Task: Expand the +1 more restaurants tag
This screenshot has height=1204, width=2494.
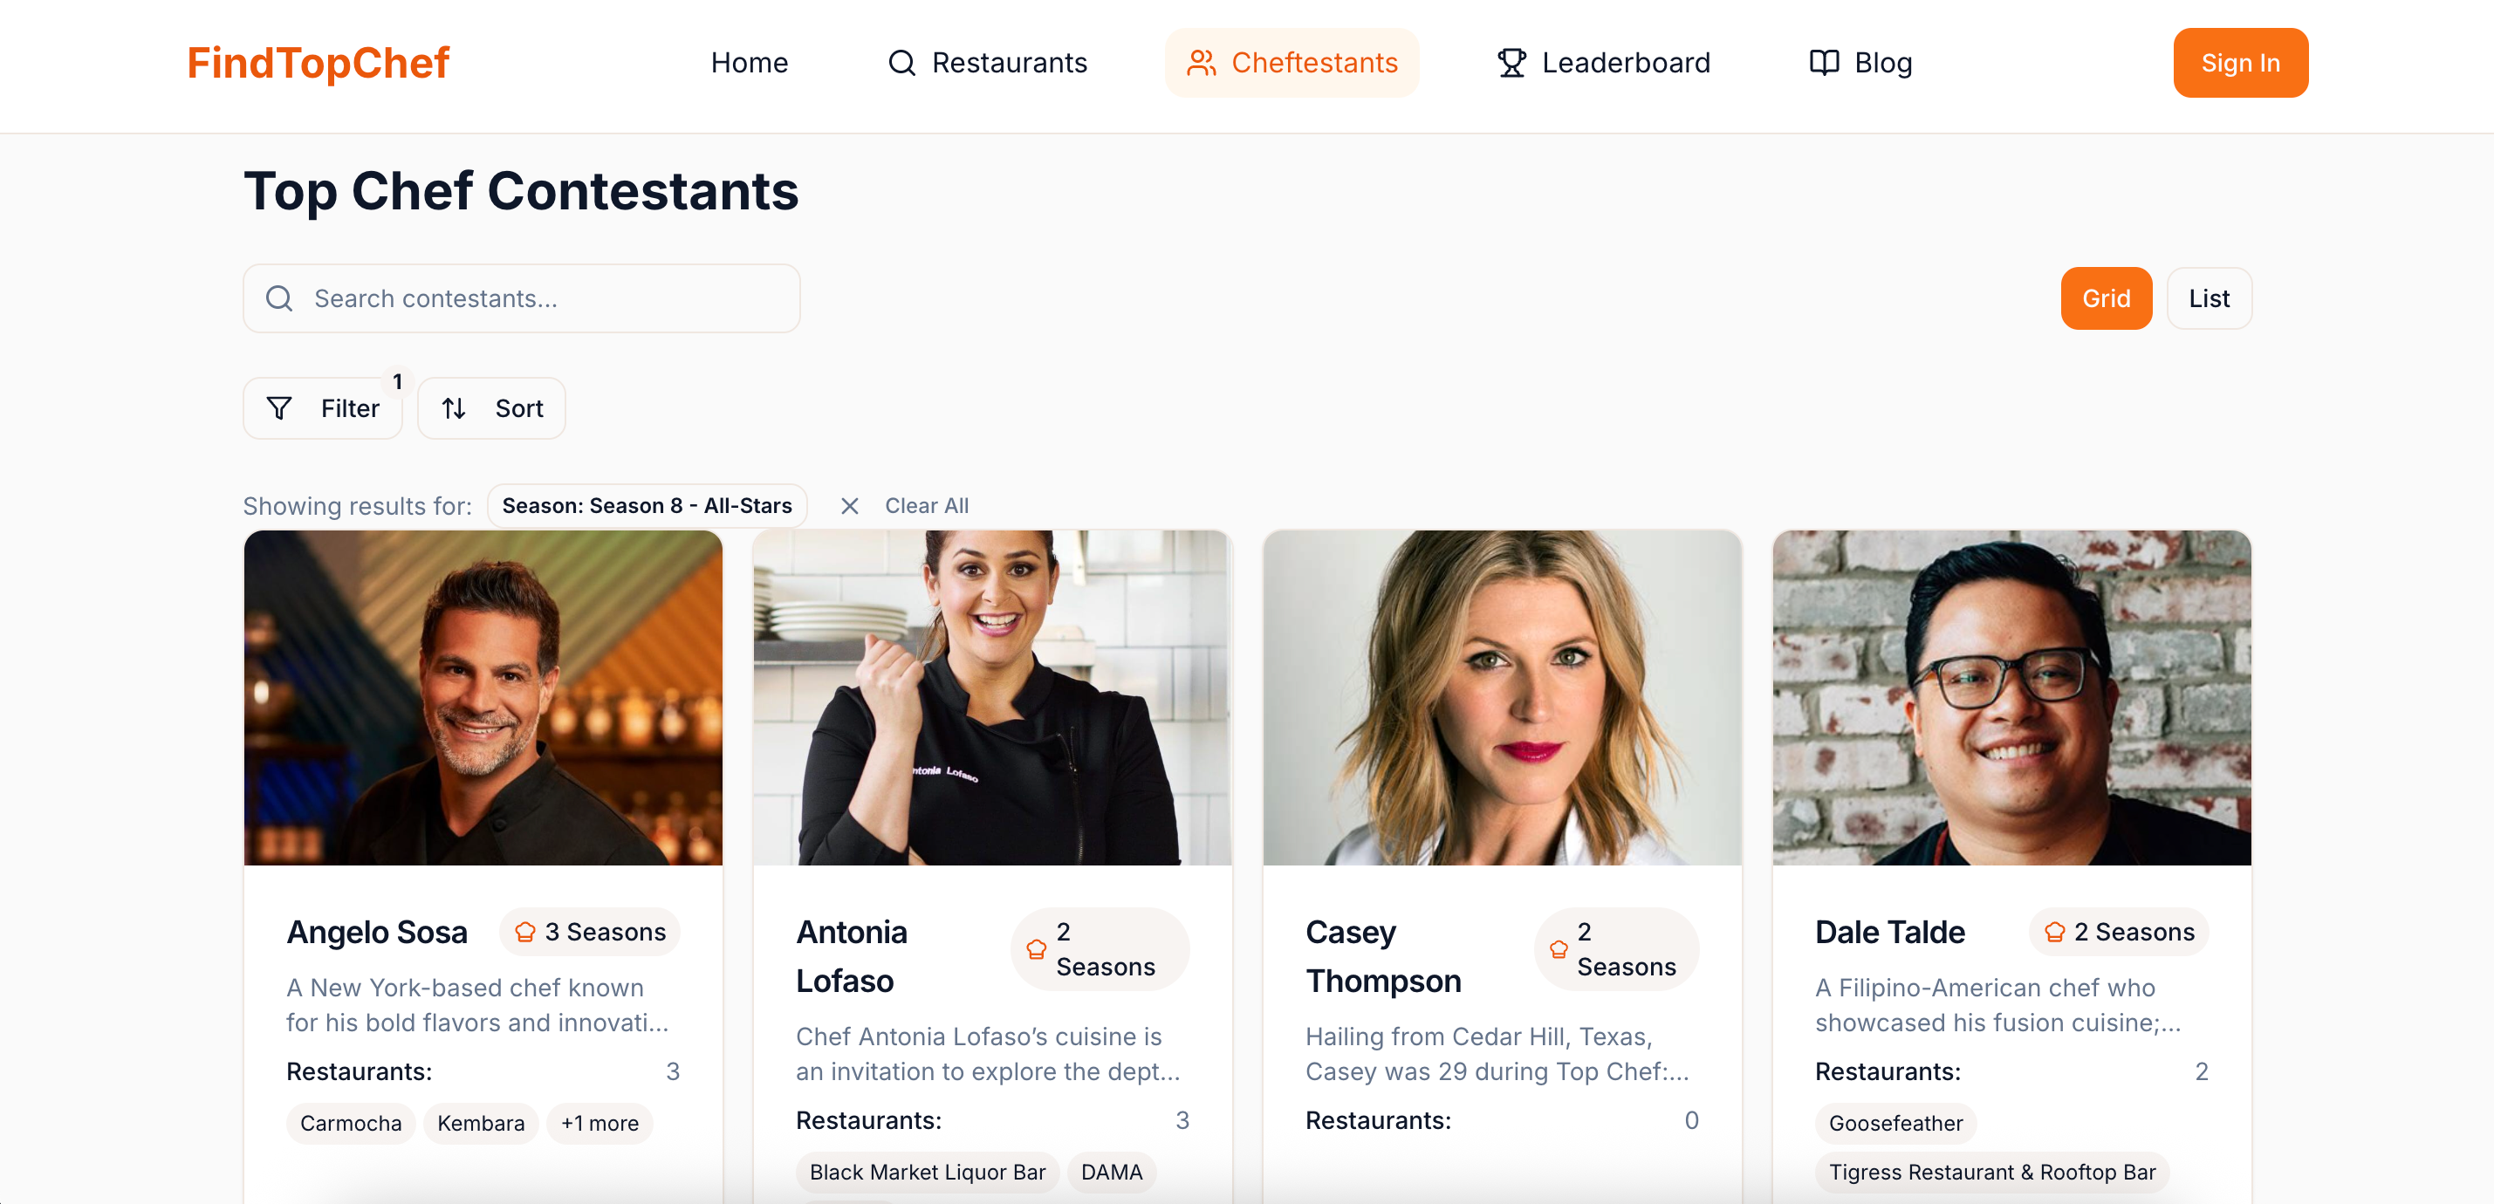Action: 600,1123
